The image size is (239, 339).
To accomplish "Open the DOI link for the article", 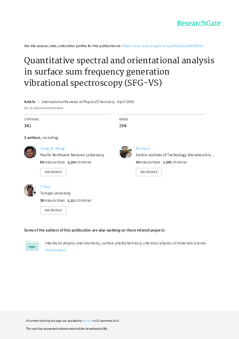I will click(x=44, y=108).
